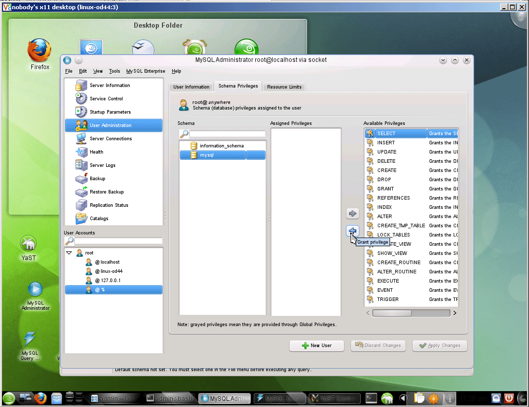Viewport: 529px width, 407px height.
Task: Click the User Accounts search field
Action: click(x=118, y=241)
